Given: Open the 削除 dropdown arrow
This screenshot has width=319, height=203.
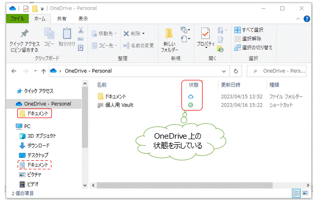Looking at the screenshot, I should 144,34.
